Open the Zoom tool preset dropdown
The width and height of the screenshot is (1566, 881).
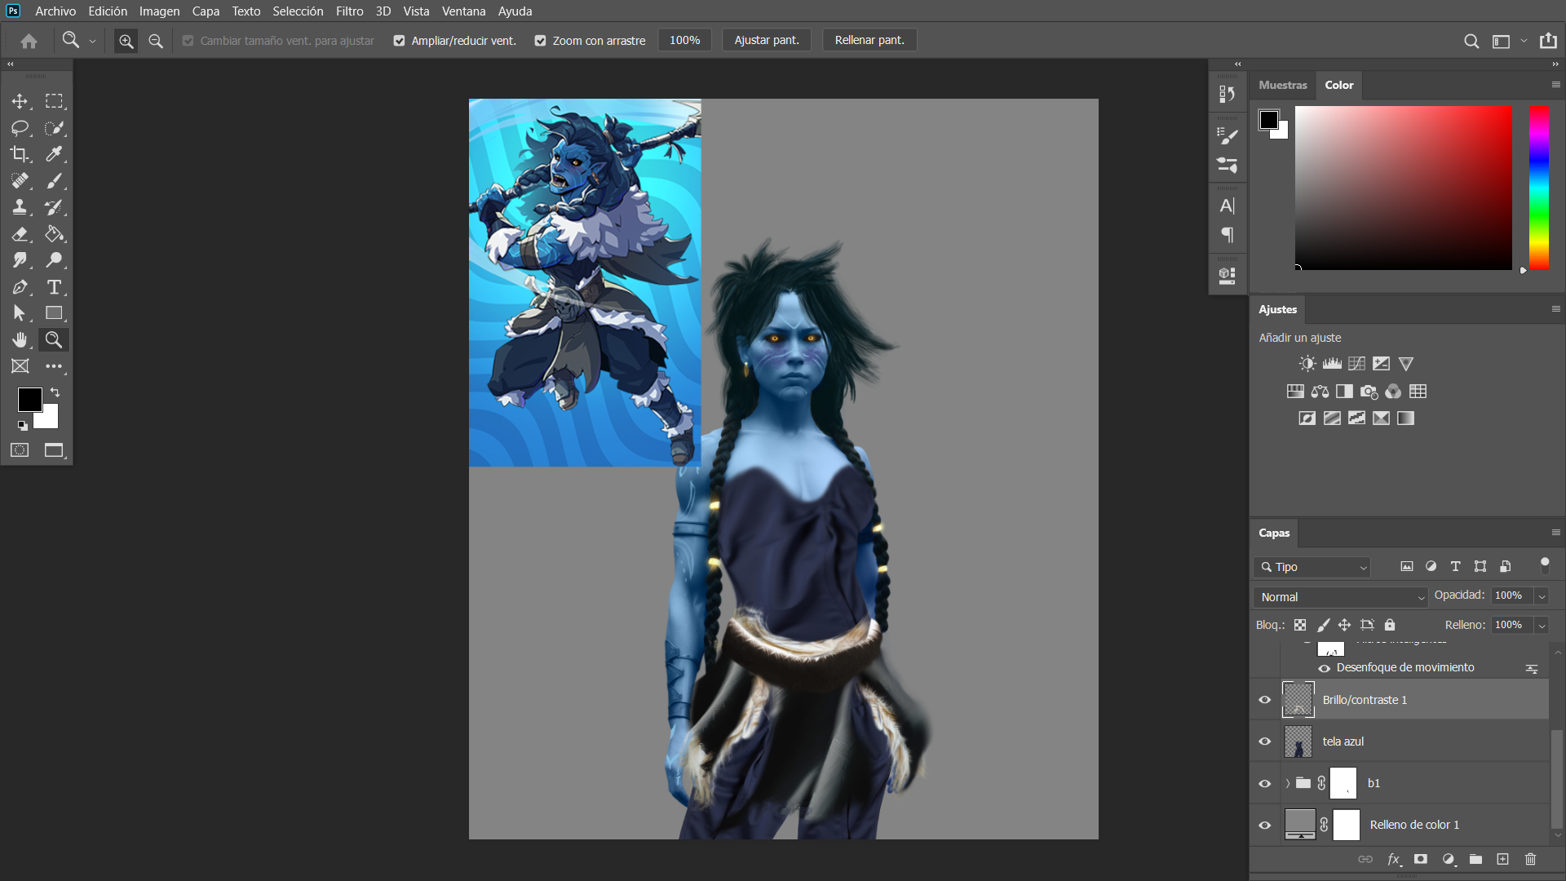[x=92, y=41]
